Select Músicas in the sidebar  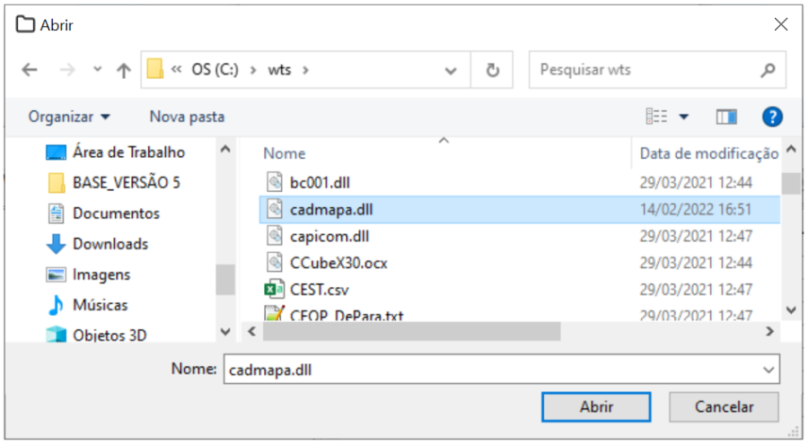(x=100, y=305)
